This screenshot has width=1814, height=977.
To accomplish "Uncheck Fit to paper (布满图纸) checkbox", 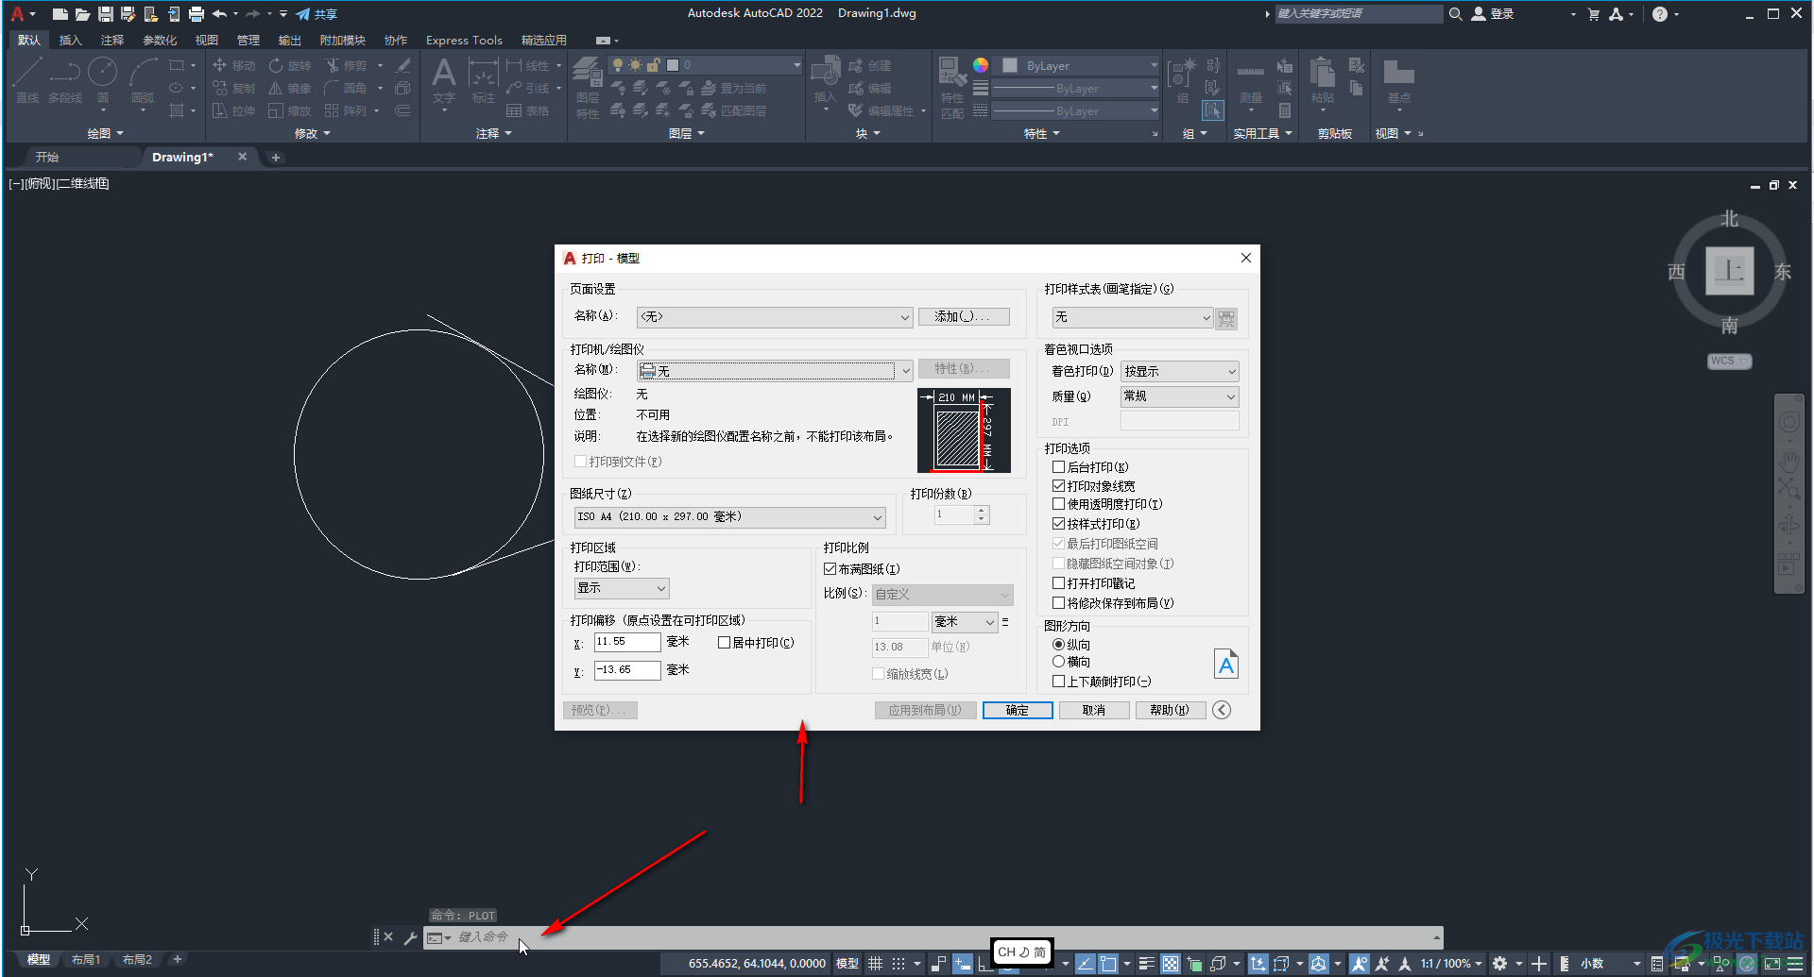I will point(830,569).
